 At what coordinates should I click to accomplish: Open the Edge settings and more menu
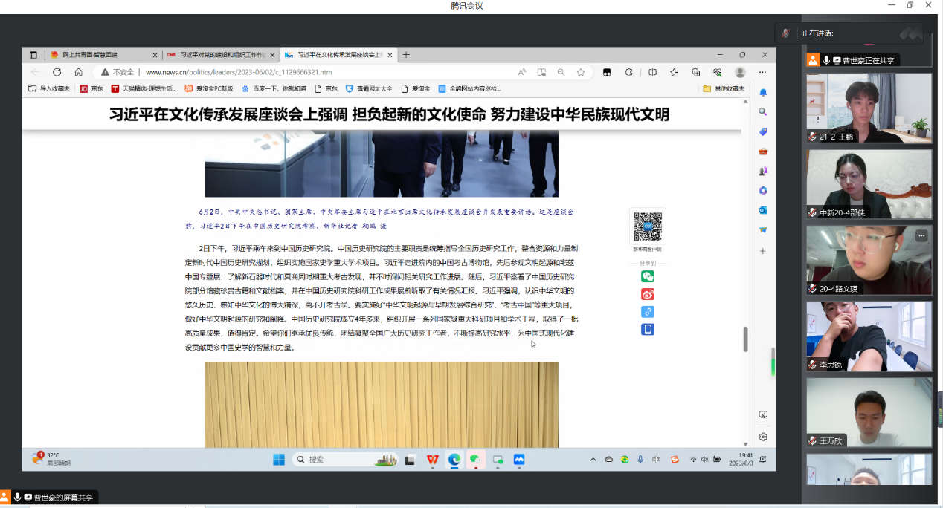point(762,72)
